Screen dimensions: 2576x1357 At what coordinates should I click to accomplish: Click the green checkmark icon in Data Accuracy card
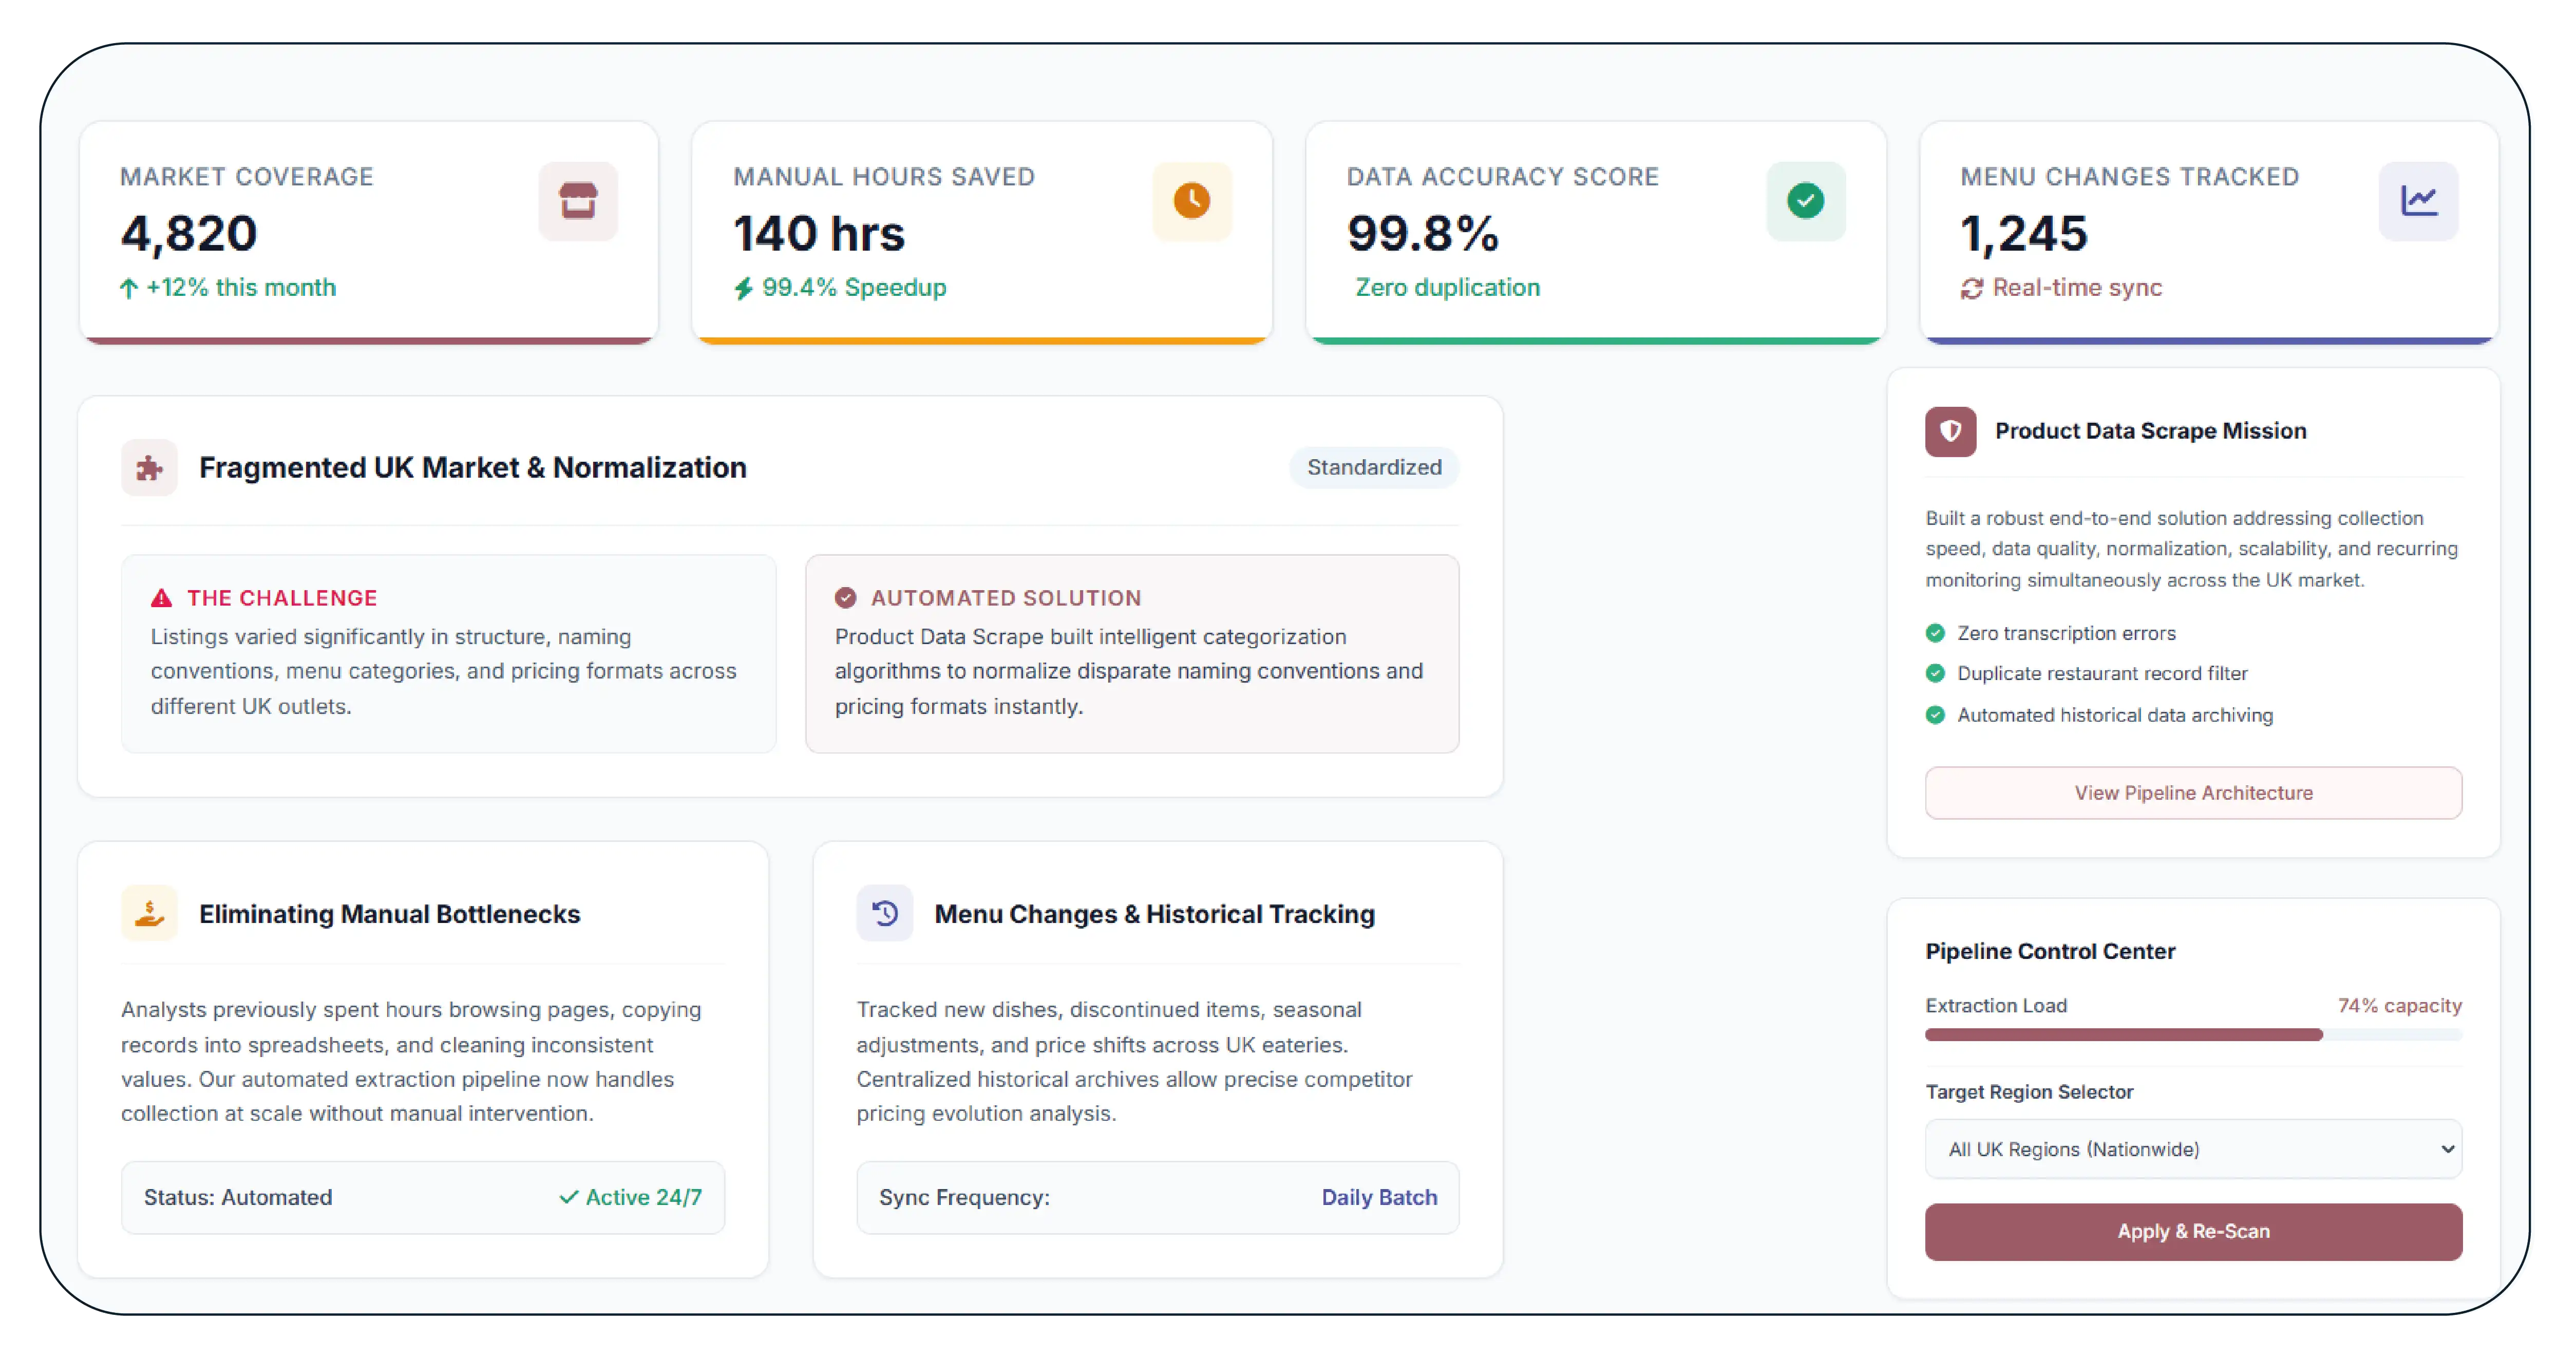[1805, 201]
